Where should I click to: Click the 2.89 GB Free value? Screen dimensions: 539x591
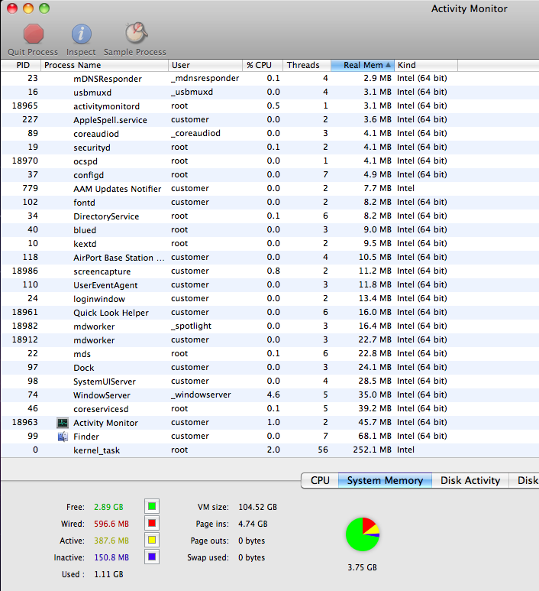(x=108, y=507)
